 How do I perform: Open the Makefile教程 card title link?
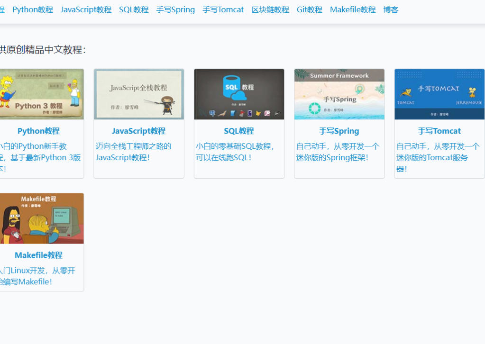(x=38, y=255)
